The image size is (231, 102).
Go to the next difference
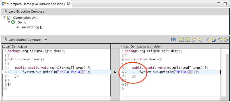pyautogui.click(x=208, y=39)
